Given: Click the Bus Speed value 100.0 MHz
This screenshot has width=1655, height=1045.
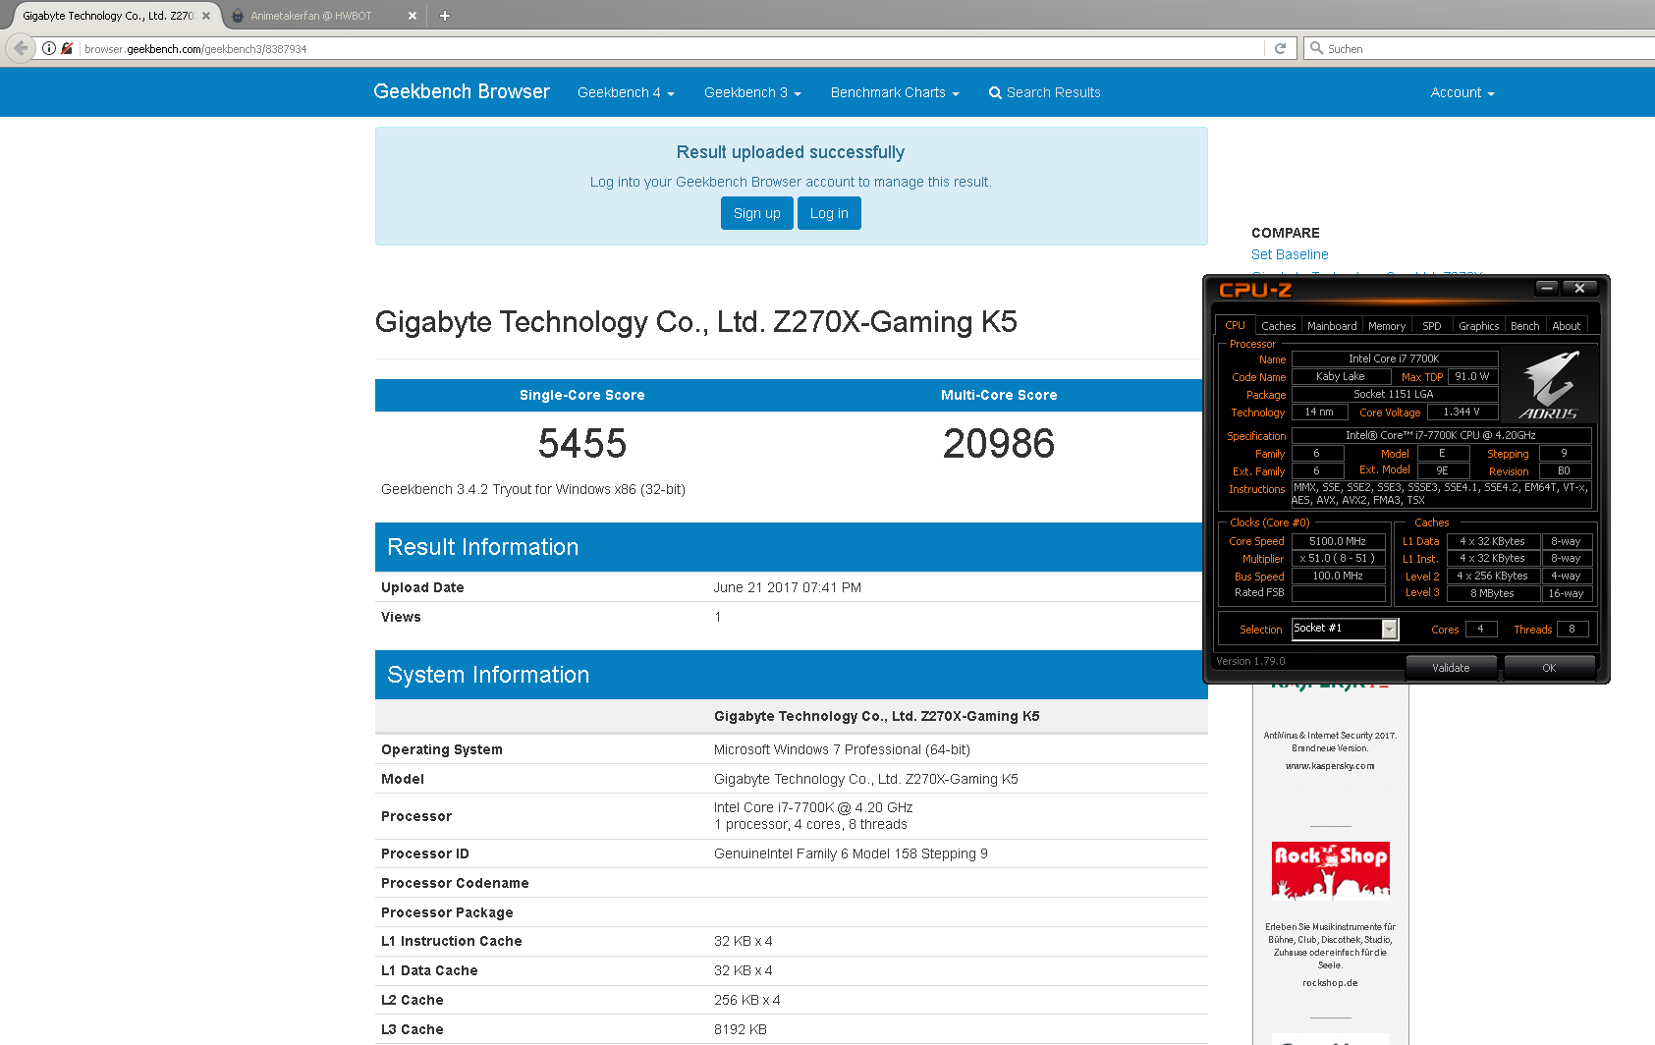Looking at the screenshot, I should [1338, 576].
